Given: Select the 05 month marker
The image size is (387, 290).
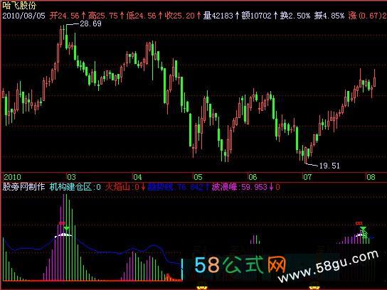Looking at the screenshot, I should (198, 177).
